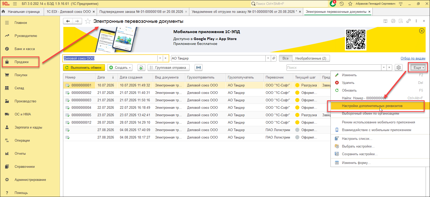Viewport: 430px width, 197px height.
Task: Add page to favorites star icon
Action: click(x=88, y=21)
